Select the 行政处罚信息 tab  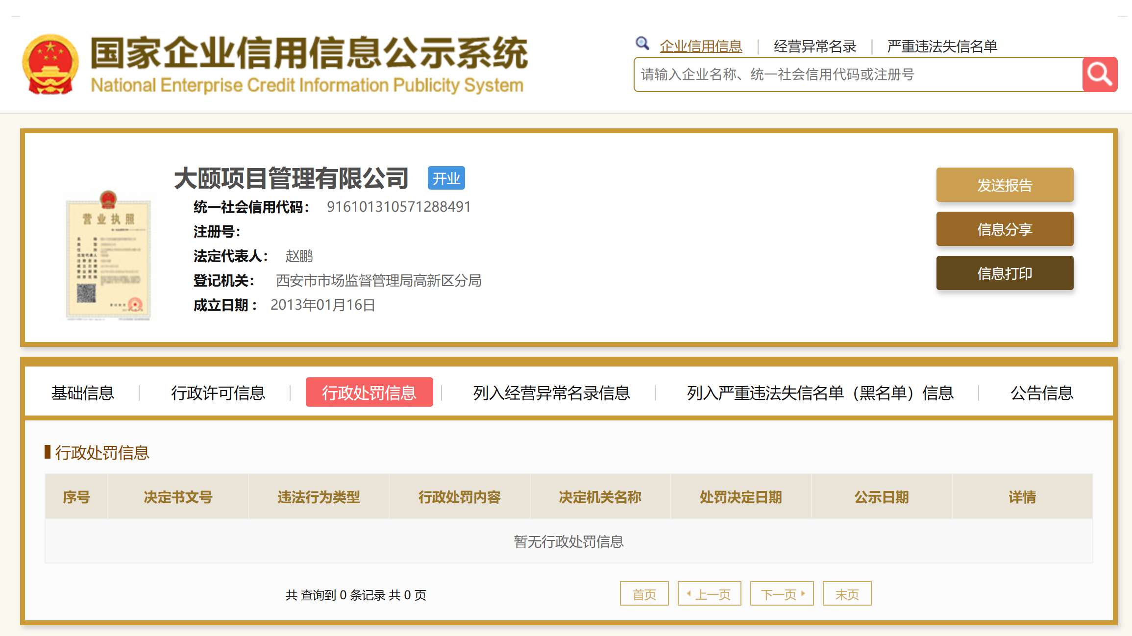pos(369,392)
